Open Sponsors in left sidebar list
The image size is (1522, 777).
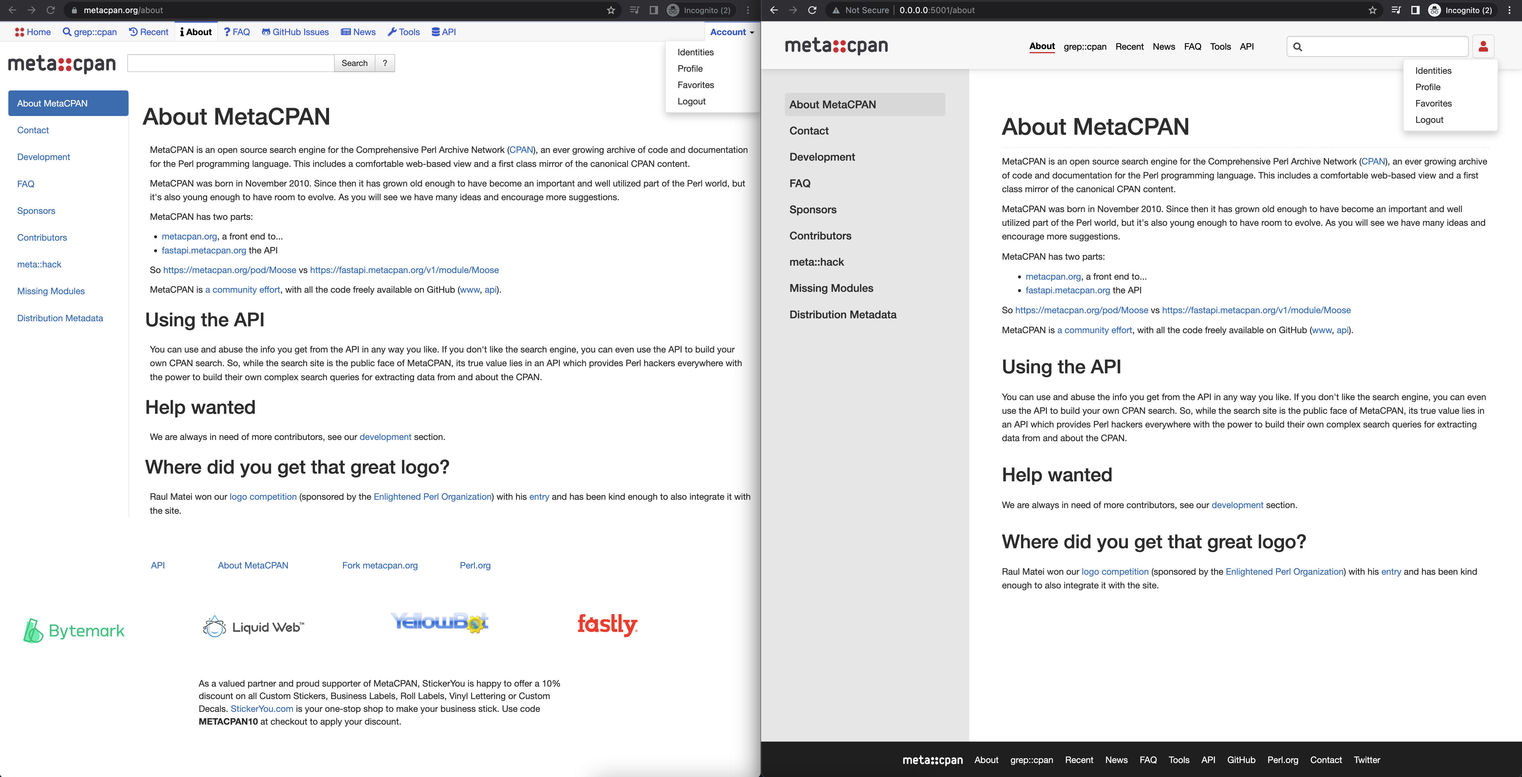click(36, 211)
